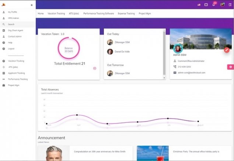
Task: Toggle the right panel menu icon
Action: click(230, 4)
